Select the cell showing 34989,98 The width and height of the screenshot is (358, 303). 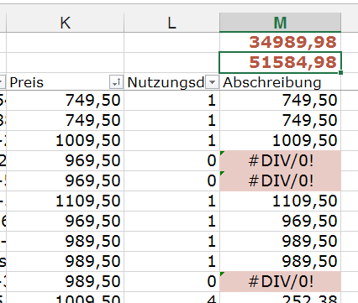(x=280, y=42)
